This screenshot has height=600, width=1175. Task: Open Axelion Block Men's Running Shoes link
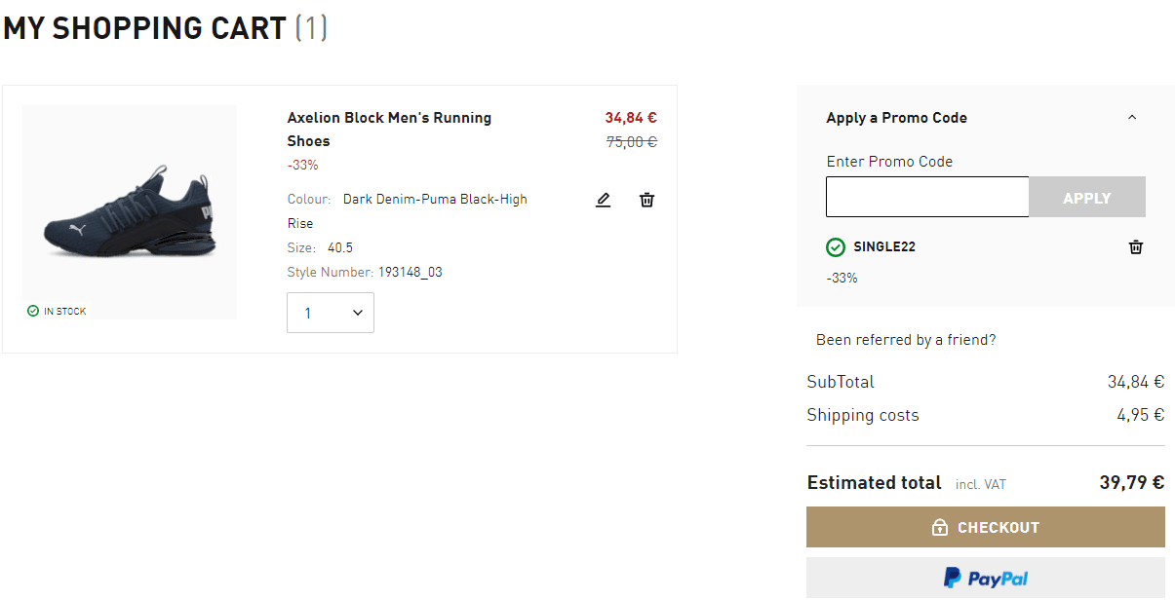coord(389,130)
